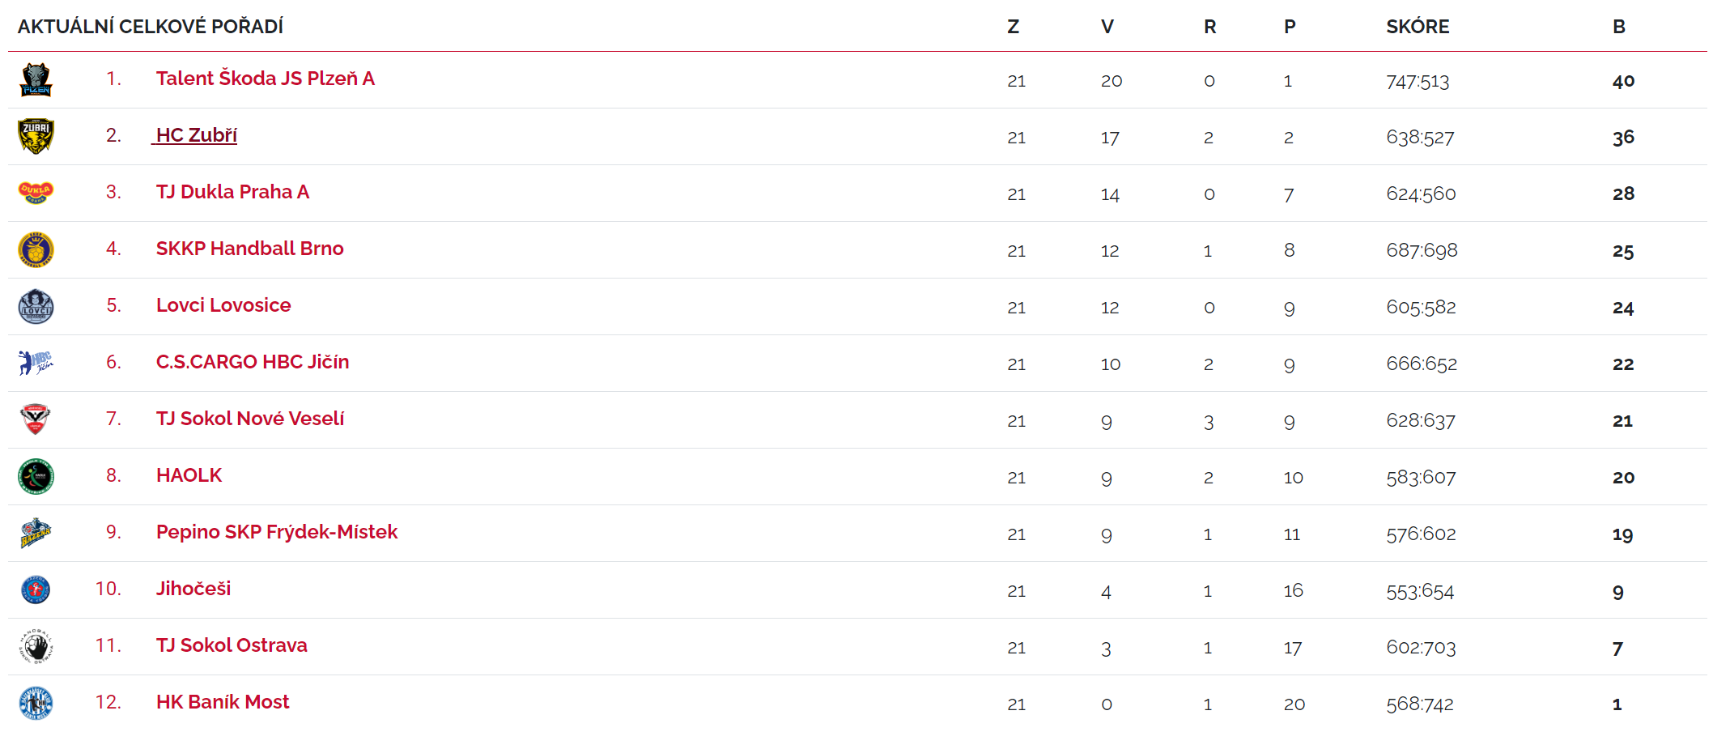Open the TJ Dukla Praha A link

232,192
